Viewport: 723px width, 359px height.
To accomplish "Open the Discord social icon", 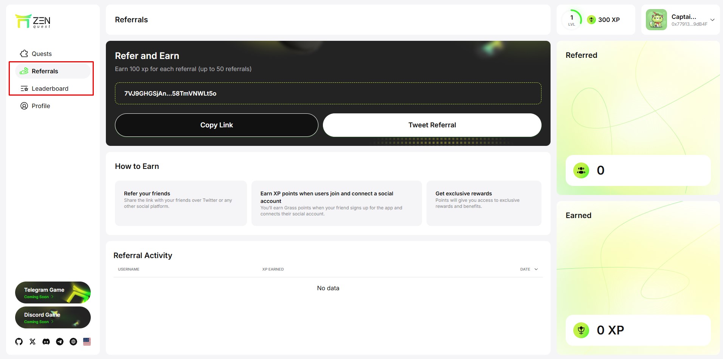I will click(46, 342).
